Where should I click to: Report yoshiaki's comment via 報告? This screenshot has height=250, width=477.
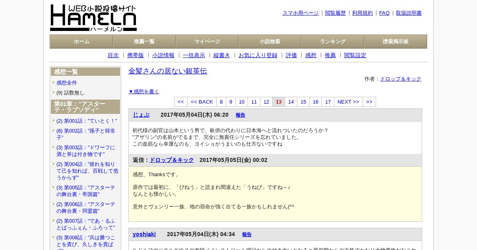click(x=247, y=235)
